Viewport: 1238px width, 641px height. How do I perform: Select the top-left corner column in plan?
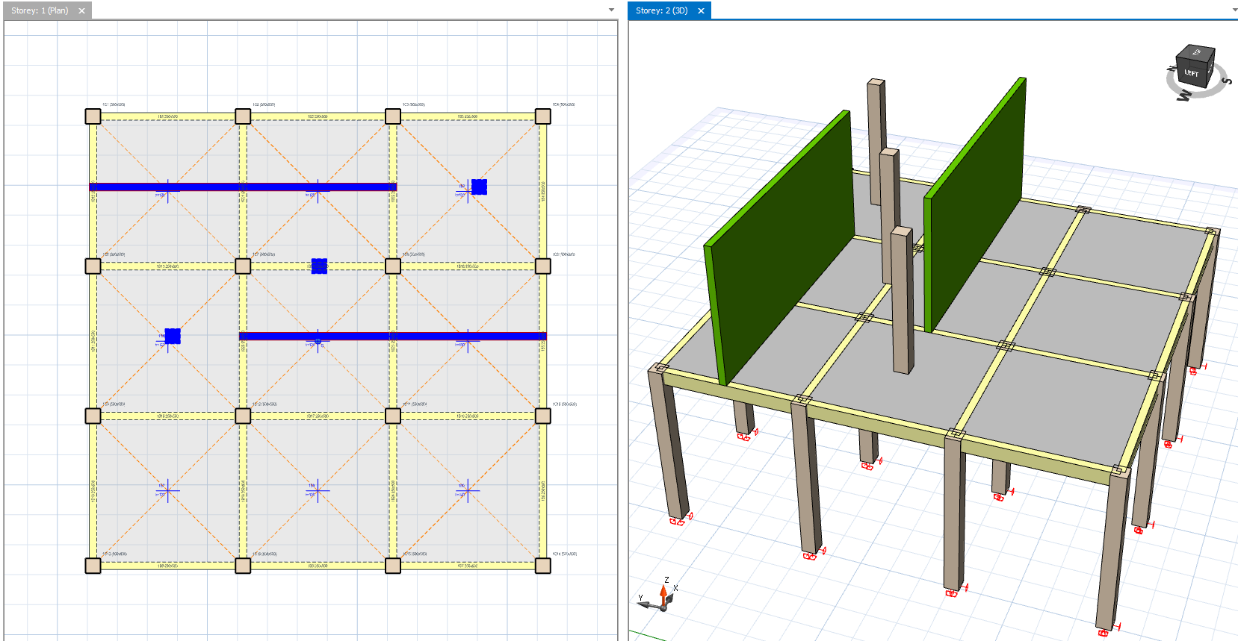point(93,116)
